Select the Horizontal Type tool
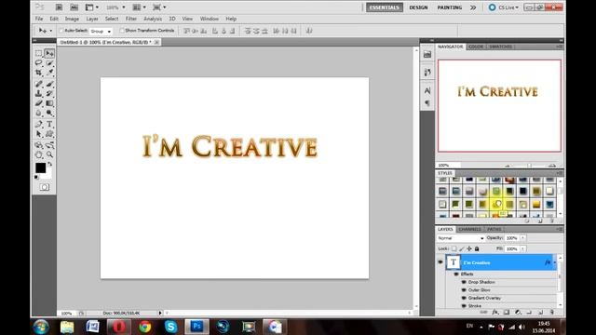Image resolution: width=596 pixels, height=335 pixels. [x=49, y=124]
